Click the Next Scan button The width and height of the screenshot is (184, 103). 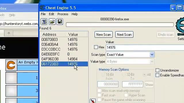[x=124, y=35]
